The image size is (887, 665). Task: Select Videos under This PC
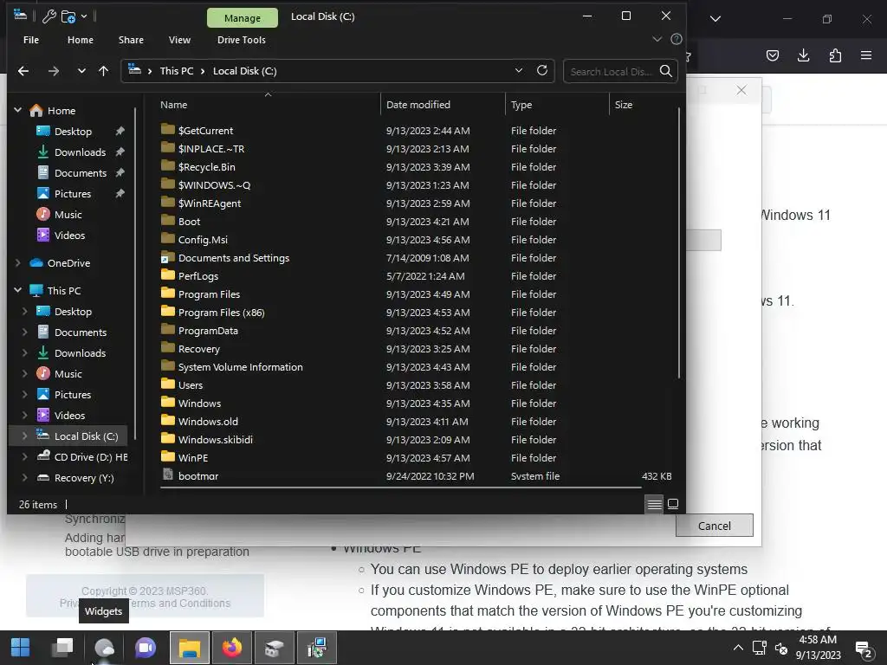(69, 415)
